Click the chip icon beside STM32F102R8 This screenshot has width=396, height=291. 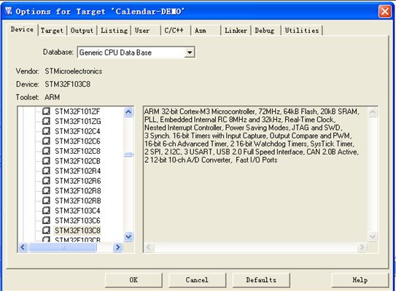pos(46,190)
